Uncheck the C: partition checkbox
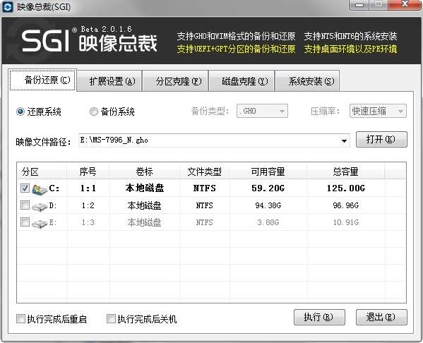This screenshot has height=343, width=423. tap(25, 188)
